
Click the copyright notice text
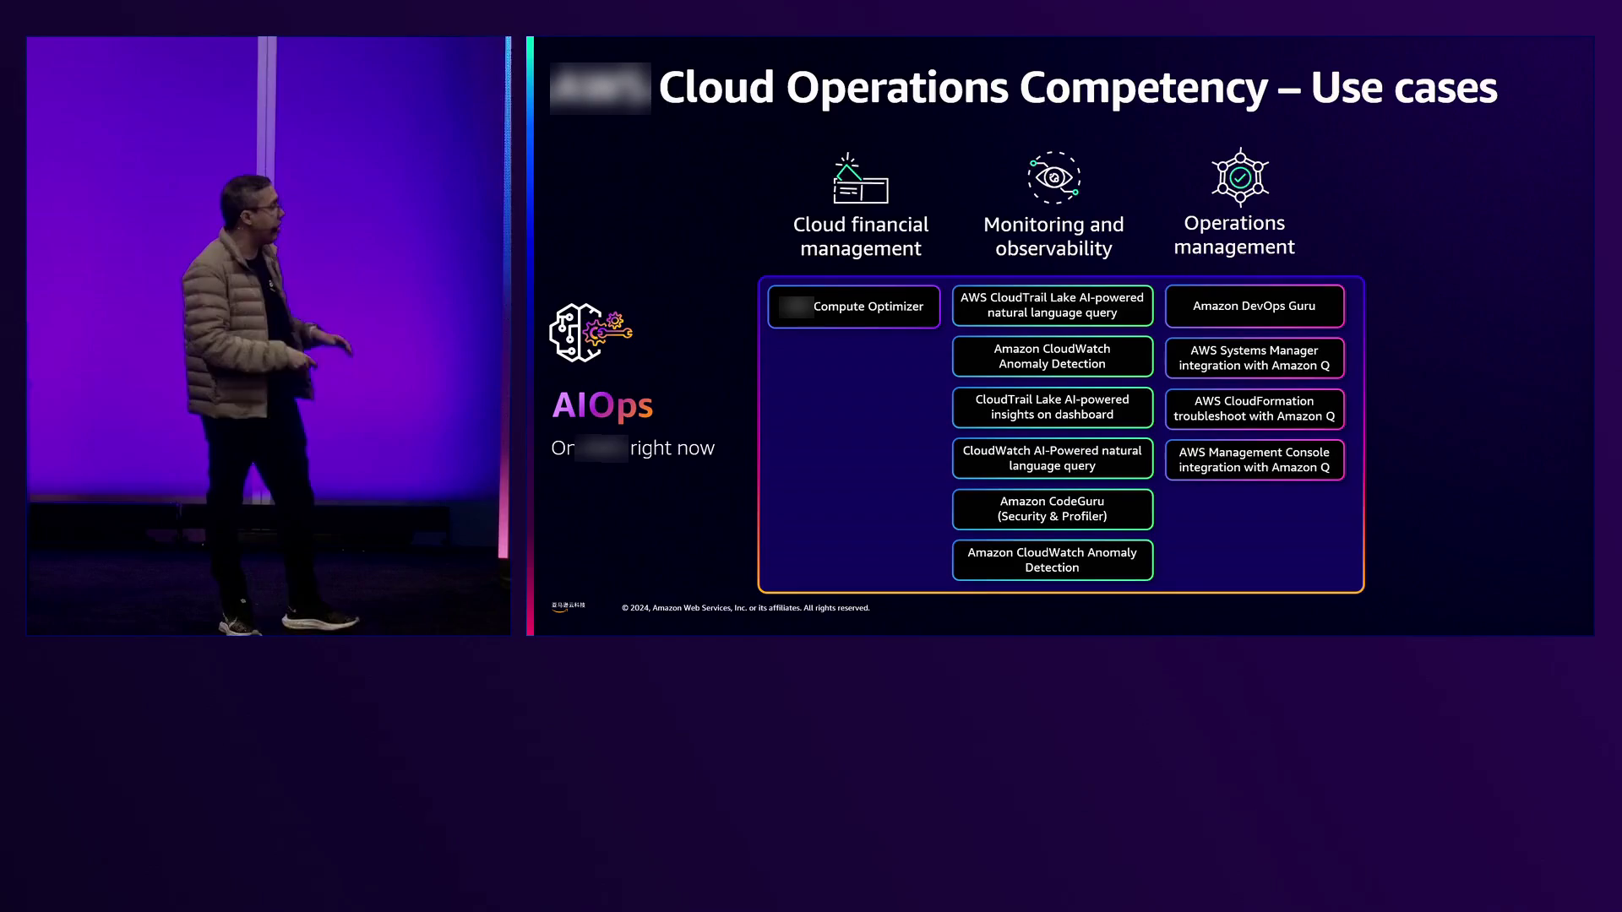coord(745,608)
